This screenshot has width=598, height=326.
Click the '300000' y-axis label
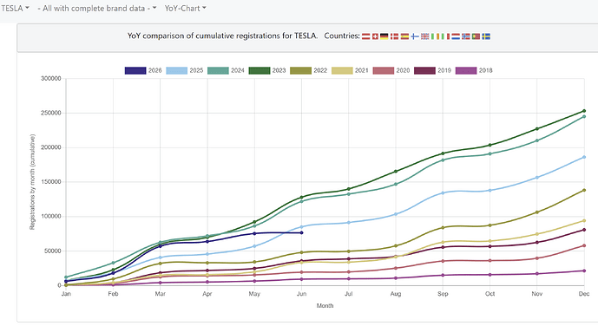tap(51, 78)
